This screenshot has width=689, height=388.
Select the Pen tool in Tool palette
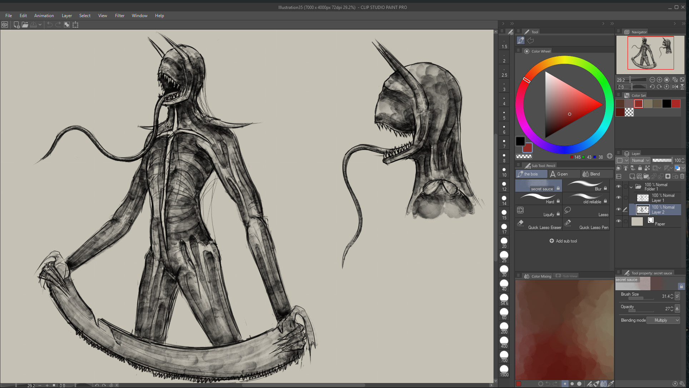(x=521, y=41)
